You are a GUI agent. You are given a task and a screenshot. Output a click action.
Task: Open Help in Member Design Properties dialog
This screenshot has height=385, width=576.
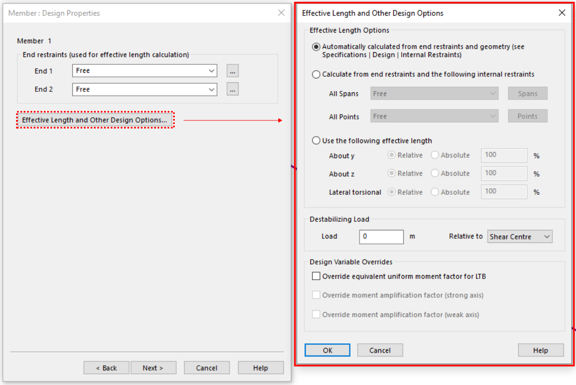(260, 368)
